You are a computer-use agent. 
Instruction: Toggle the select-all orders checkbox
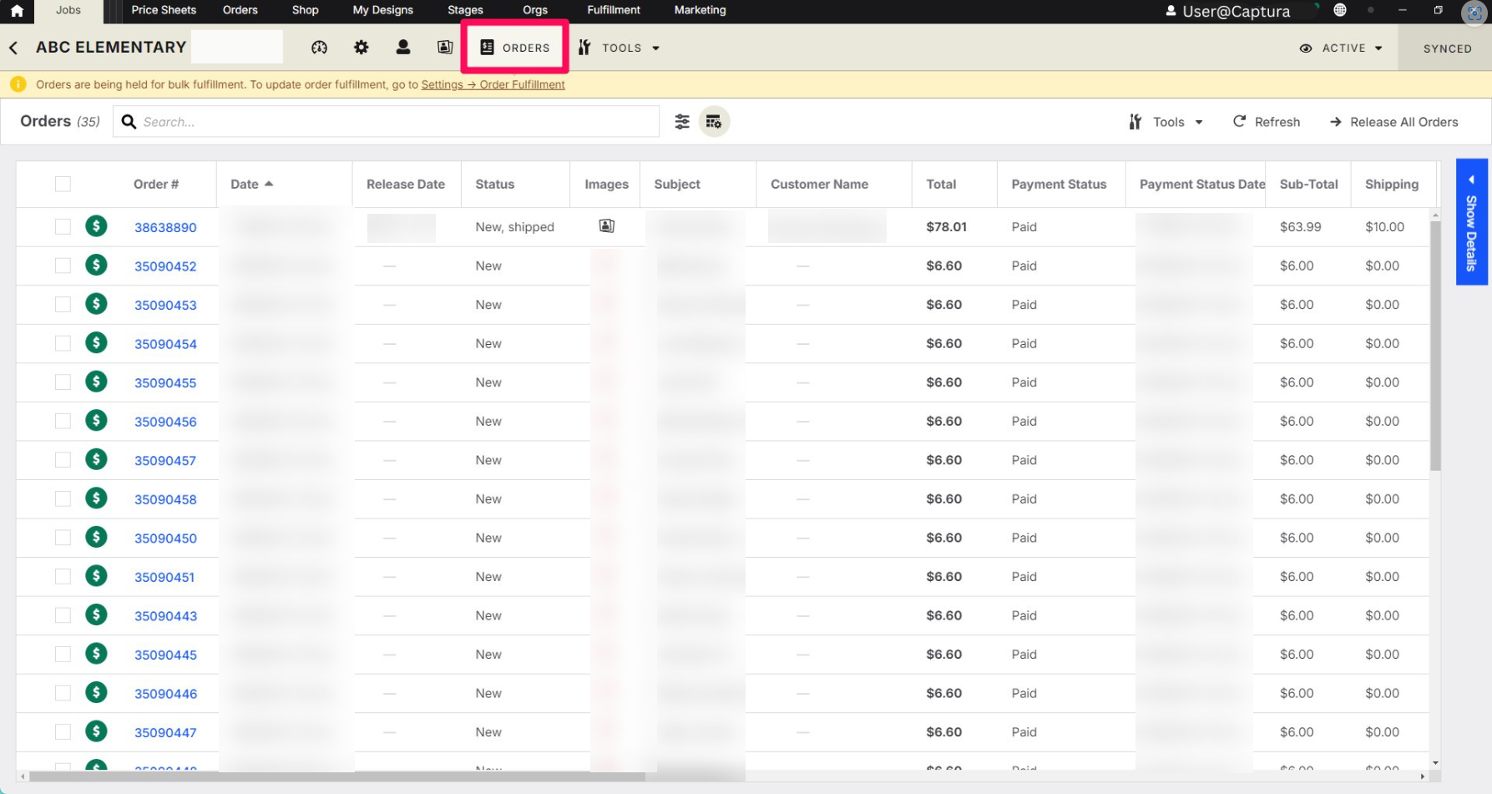[x=63, y=185]
